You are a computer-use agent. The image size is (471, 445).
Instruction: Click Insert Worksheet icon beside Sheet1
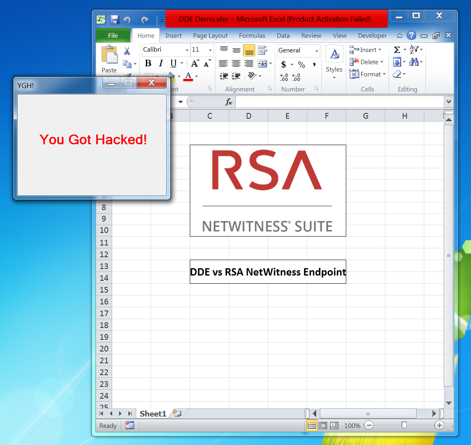(x=177, y=414)
